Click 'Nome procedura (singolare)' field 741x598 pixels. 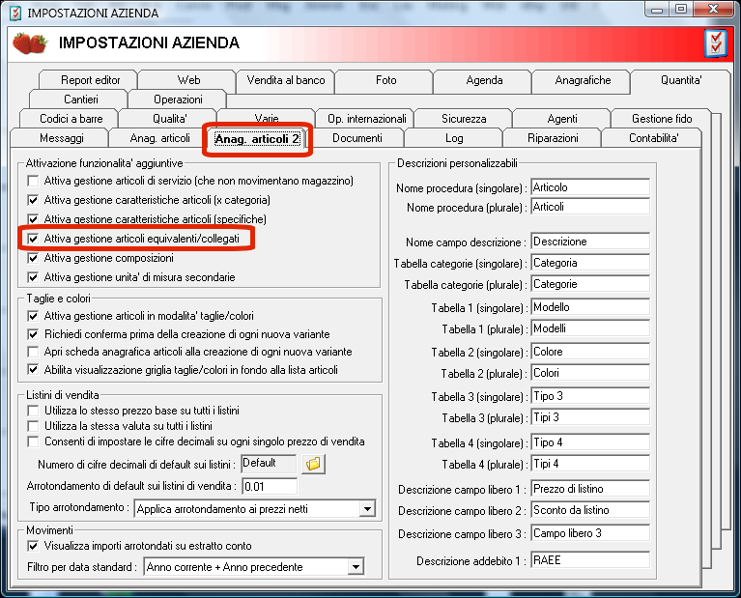click(x=590, y=187)
